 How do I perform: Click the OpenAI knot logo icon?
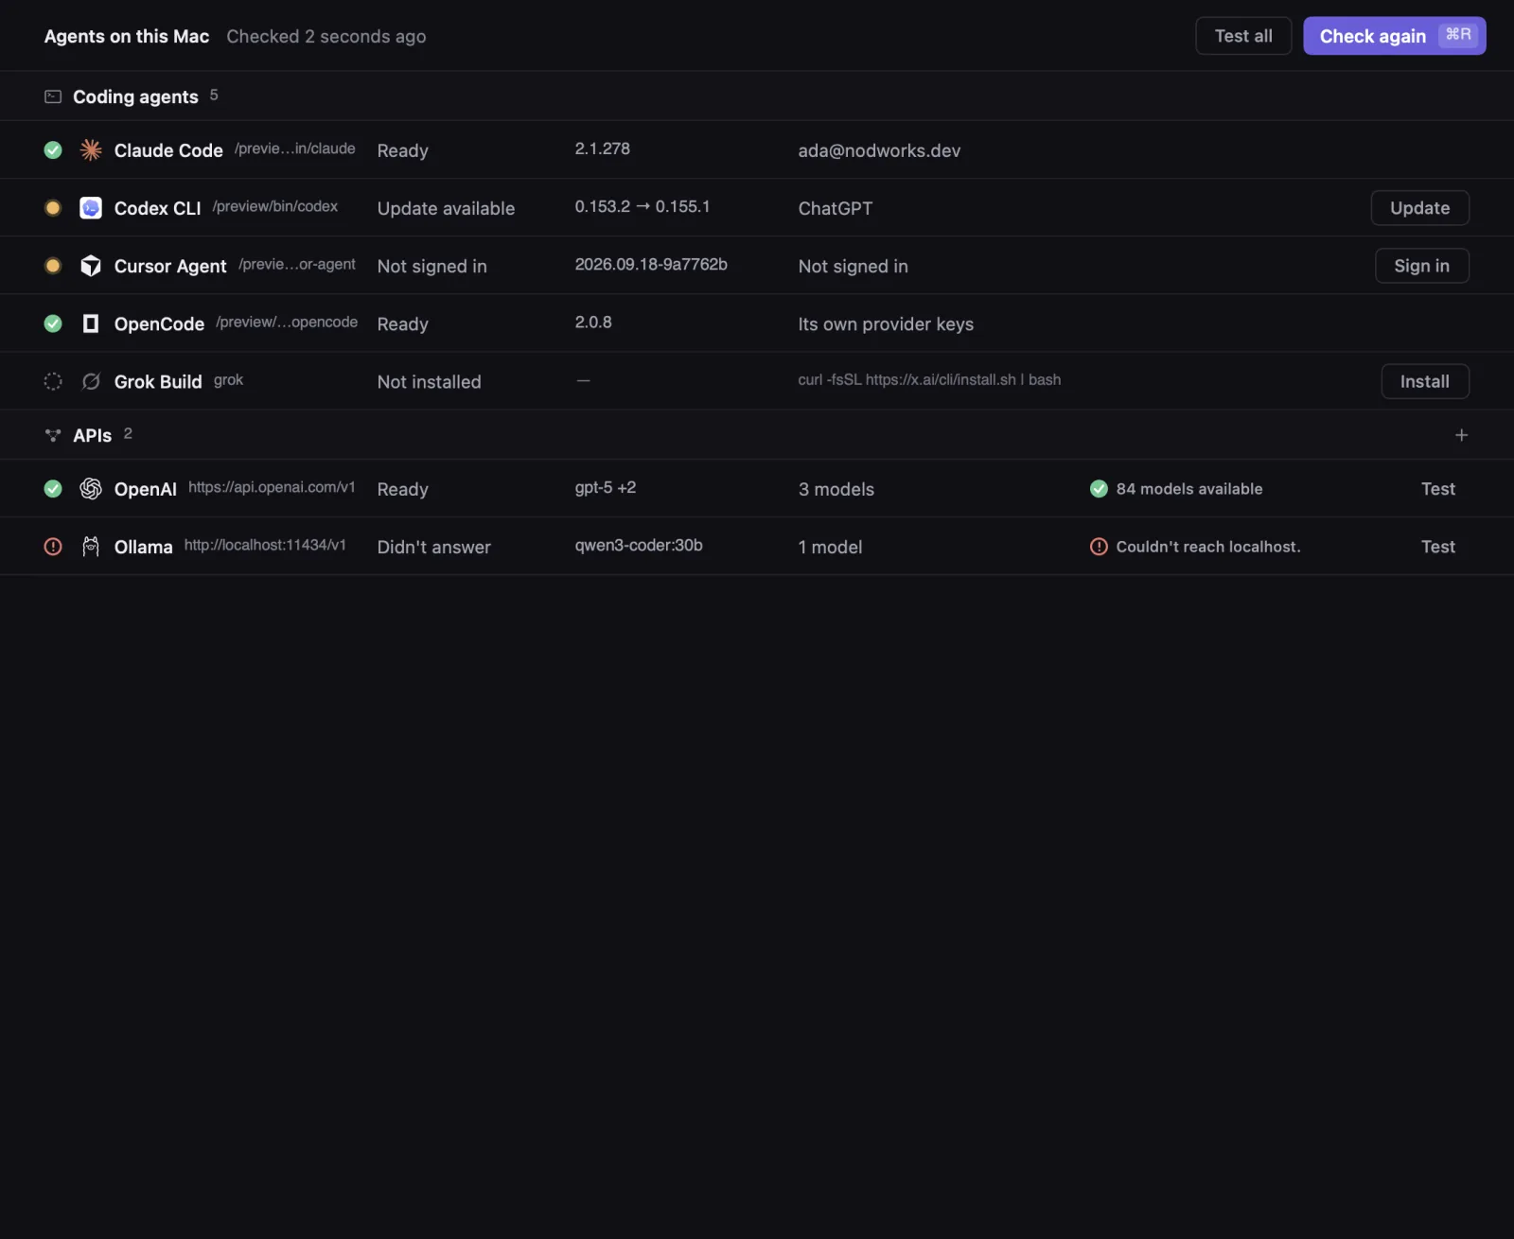coord(91,489)
